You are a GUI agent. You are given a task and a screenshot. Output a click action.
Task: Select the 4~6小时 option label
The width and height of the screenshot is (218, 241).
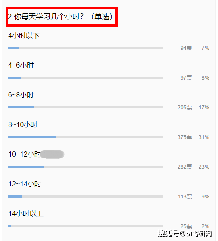pyautogui.click(x=21, y=65)
